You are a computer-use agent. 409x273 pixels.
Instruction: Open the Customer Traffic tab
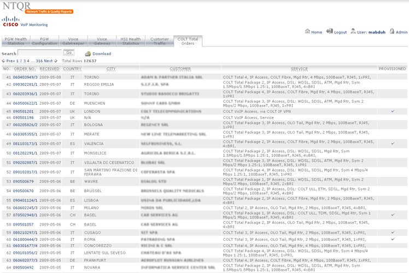tap(159, 41)
